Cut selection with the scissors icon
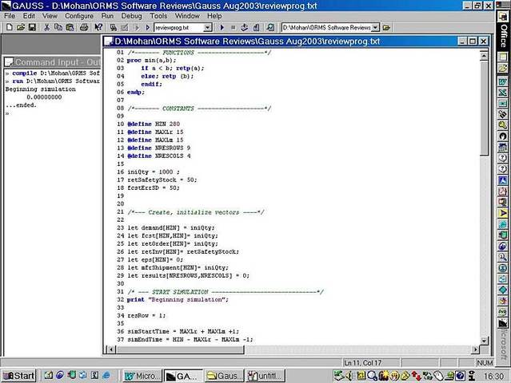Image resolution: width=511 pixels, height=383 pixels. (46, 27)
